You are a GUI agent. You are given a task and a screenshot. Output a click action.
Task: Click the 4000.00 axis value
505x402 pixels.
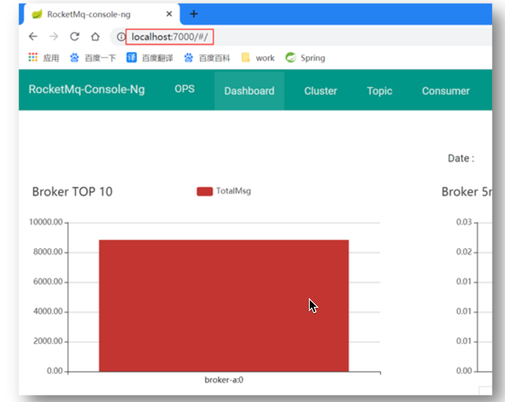tap(48, 311)
